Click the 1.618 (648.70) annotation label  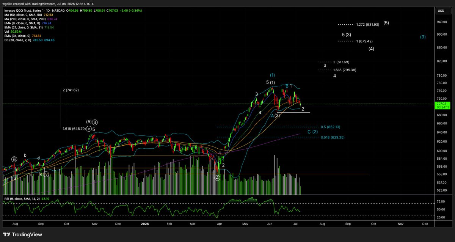click(75, 129)
